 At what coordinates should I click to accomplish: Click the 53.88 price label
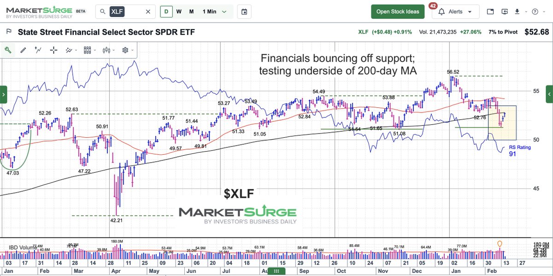point(389,97)
